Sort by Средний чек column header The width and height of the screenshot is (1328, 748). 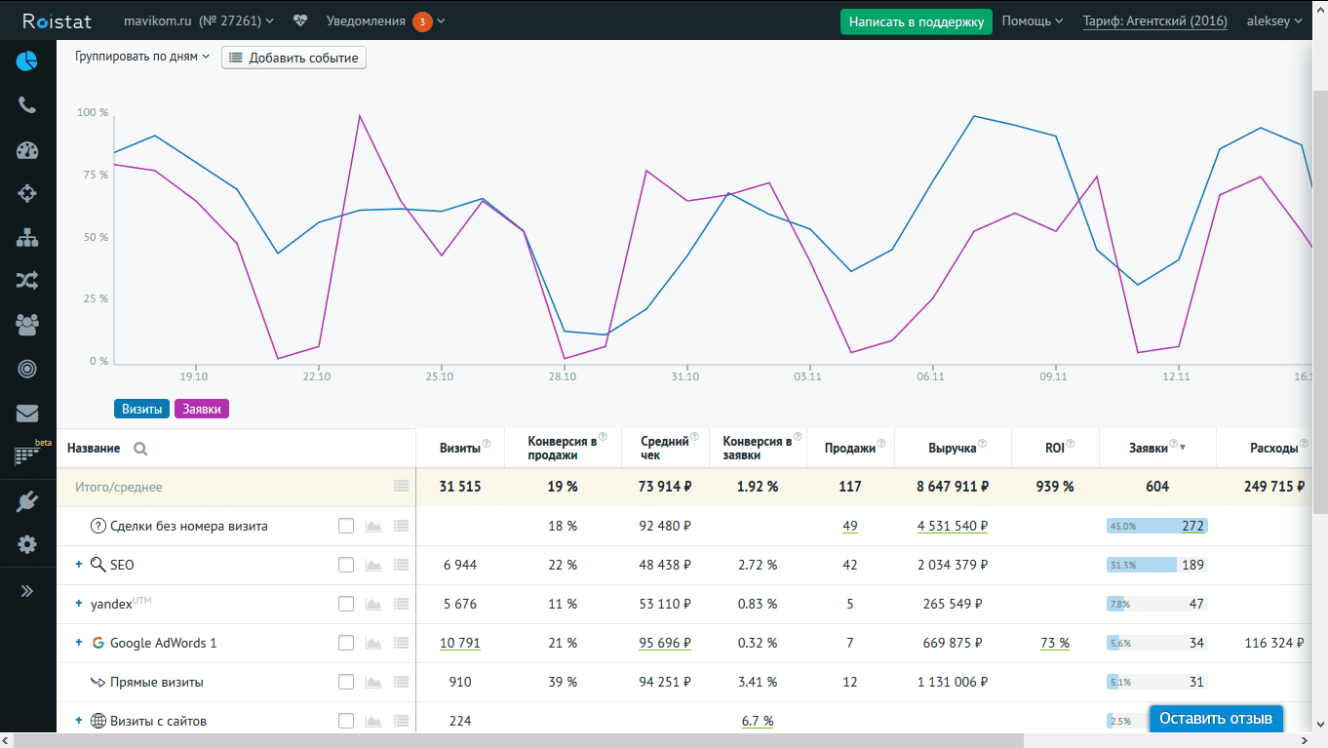pos(665,449)
